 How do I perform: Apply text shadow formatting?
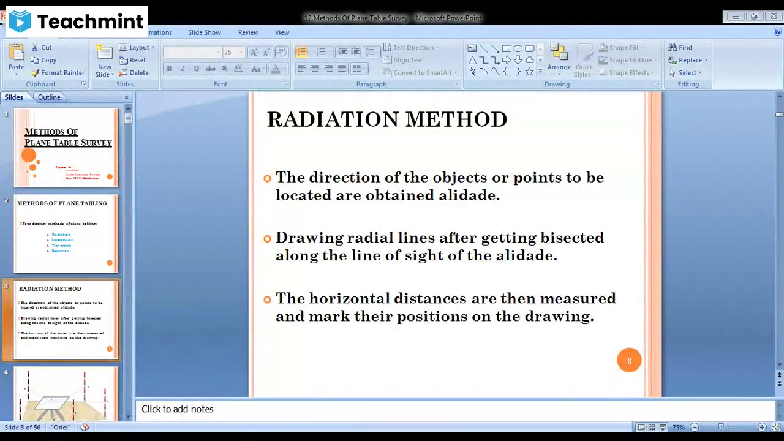coord(224,69)
